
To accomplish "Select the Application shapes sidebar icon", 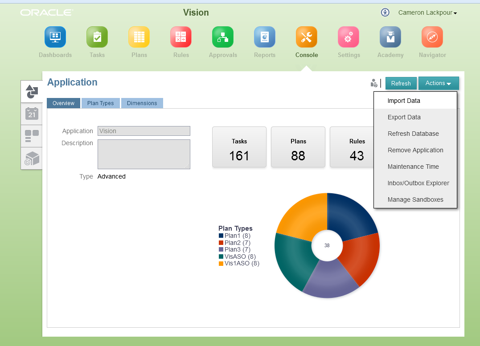I will coord(32,91).
